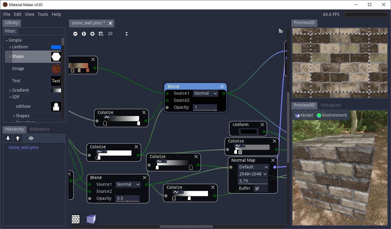Zoom out the graph view
Screen dimensions: 391x229
[75, 34]
